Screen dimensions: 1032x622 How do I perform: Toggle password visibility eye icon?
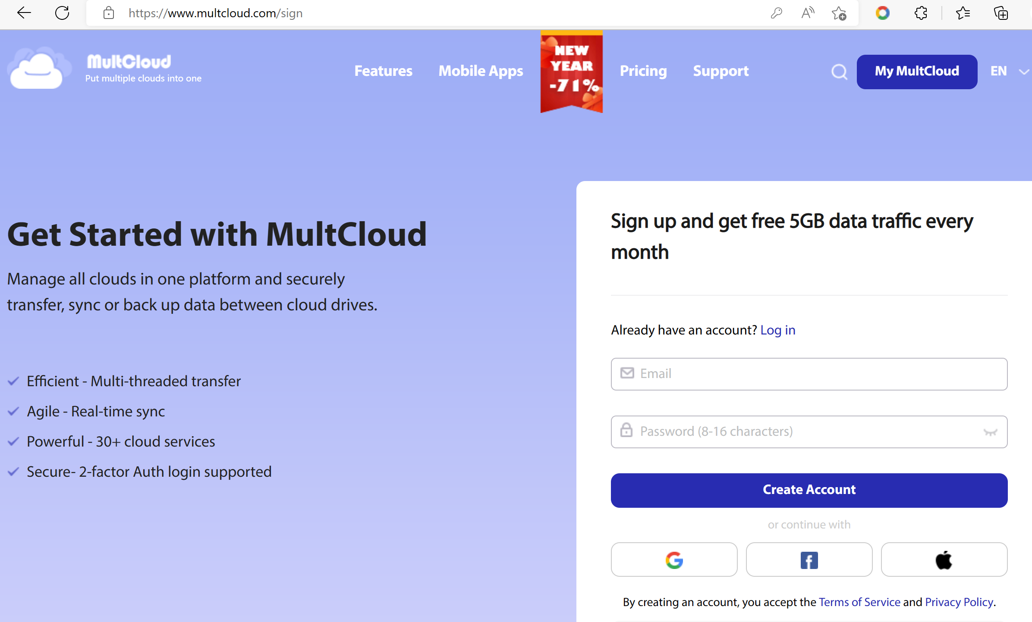pos(990,432)
